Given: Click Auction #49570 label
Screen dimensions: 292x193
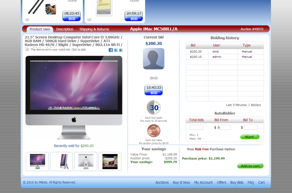Looking at the screenshot, I should 252,29.
